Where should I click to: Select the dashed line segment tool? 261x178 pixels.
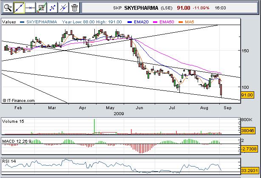[x=52, y=7]
